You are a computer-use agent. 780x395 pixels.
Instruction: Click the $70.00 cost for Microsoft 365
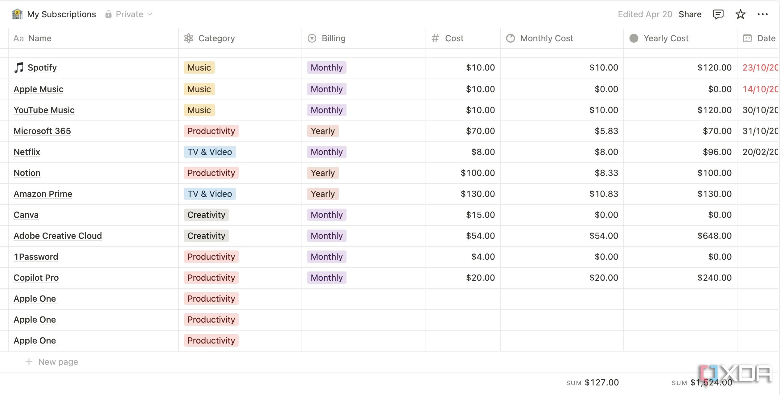(480, 131)
